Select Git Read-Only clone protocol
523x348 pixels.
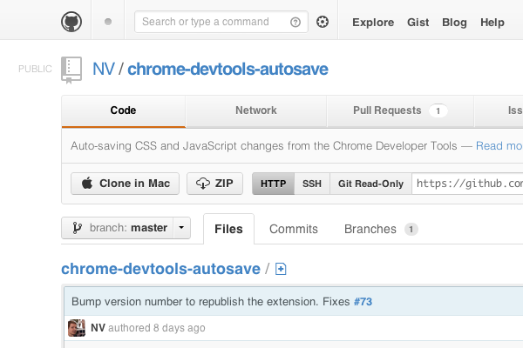click(370, 184)
